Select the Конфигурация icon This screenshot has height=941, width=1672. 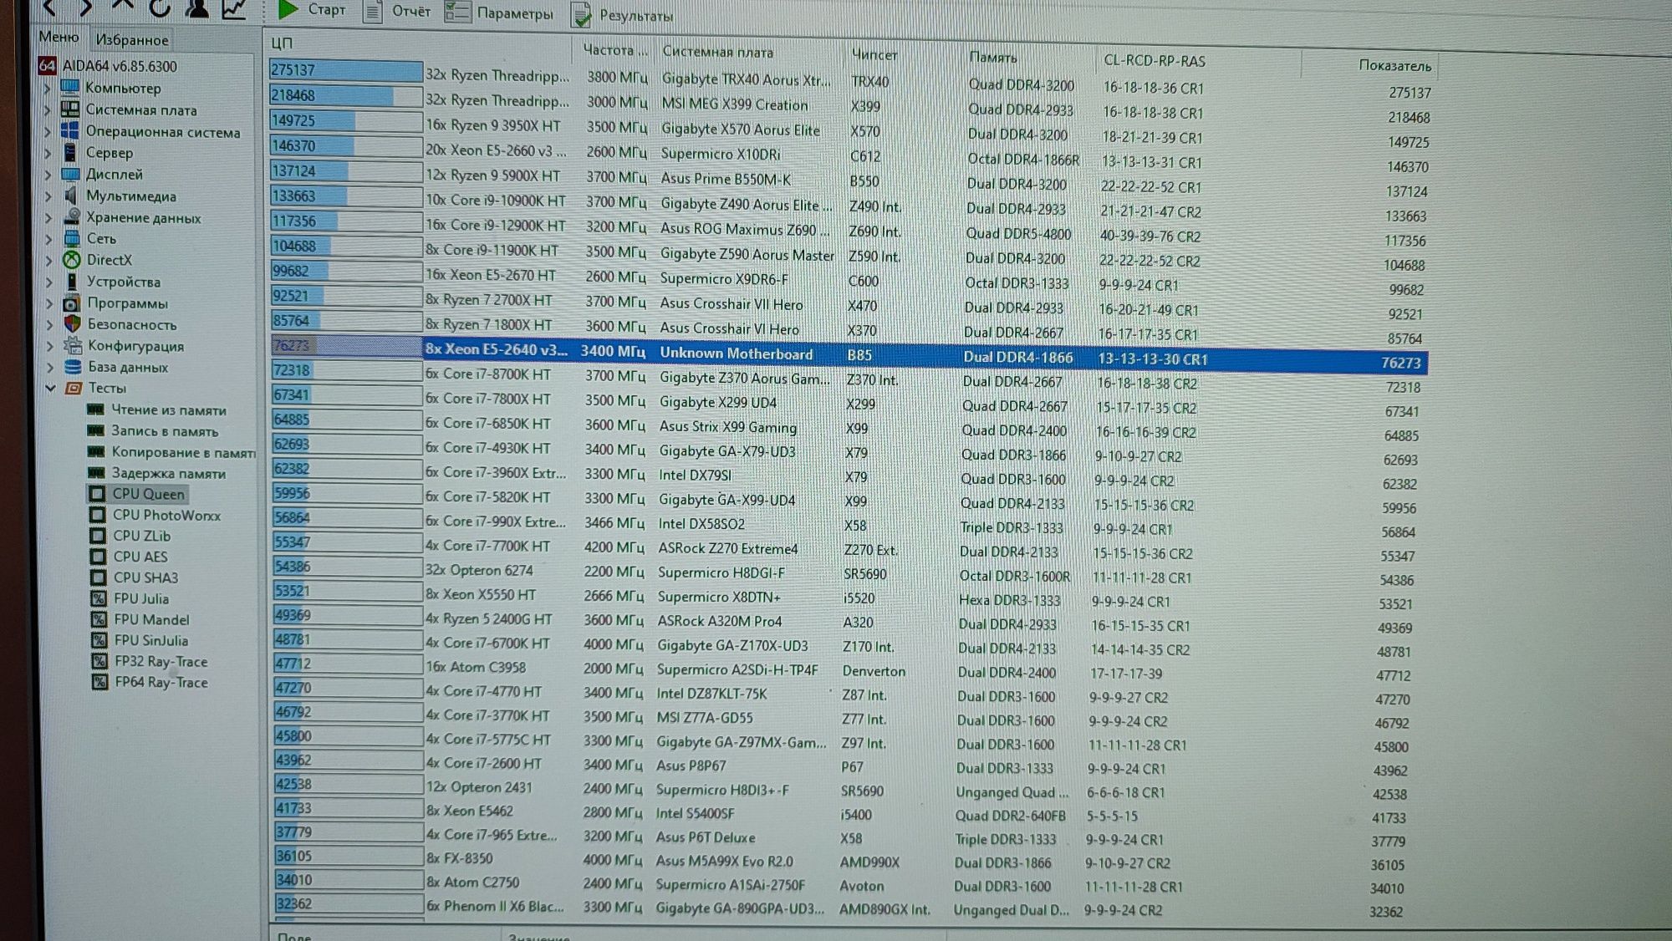74,345
